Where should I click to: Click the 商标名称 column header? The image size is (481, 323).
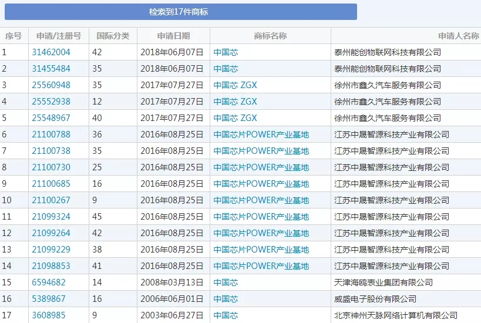coord(270,36)
